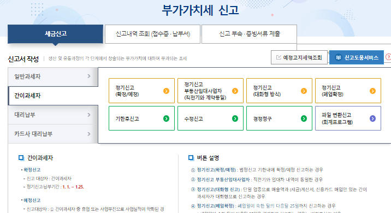
Task: Select 일반과세자 in the side menu
Action: pyautogui.click(x=53, y=76)
